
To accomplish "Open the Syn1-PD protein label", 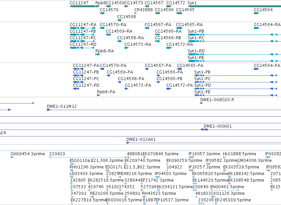I will (202, 85).
